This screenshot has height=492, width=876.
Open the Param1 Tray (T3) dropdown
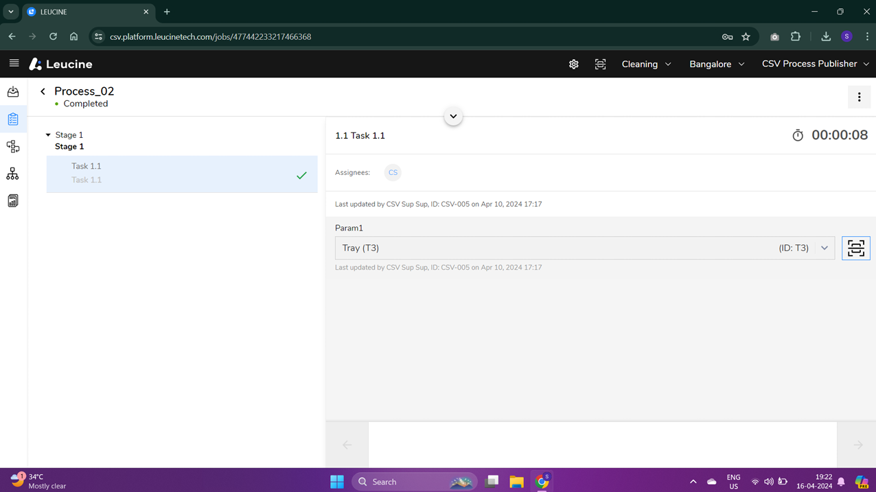pos(824,248)
